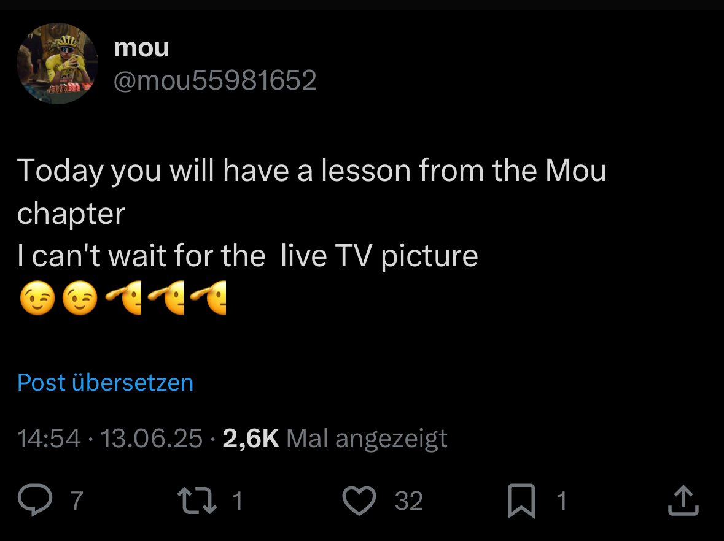
Task: Open replies via the speech bubble icon
Action: pyautogui.click(x=35, y=500)
